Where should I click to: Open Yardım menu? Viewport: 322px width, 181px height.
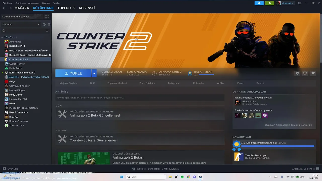click(x=57, y=3)
